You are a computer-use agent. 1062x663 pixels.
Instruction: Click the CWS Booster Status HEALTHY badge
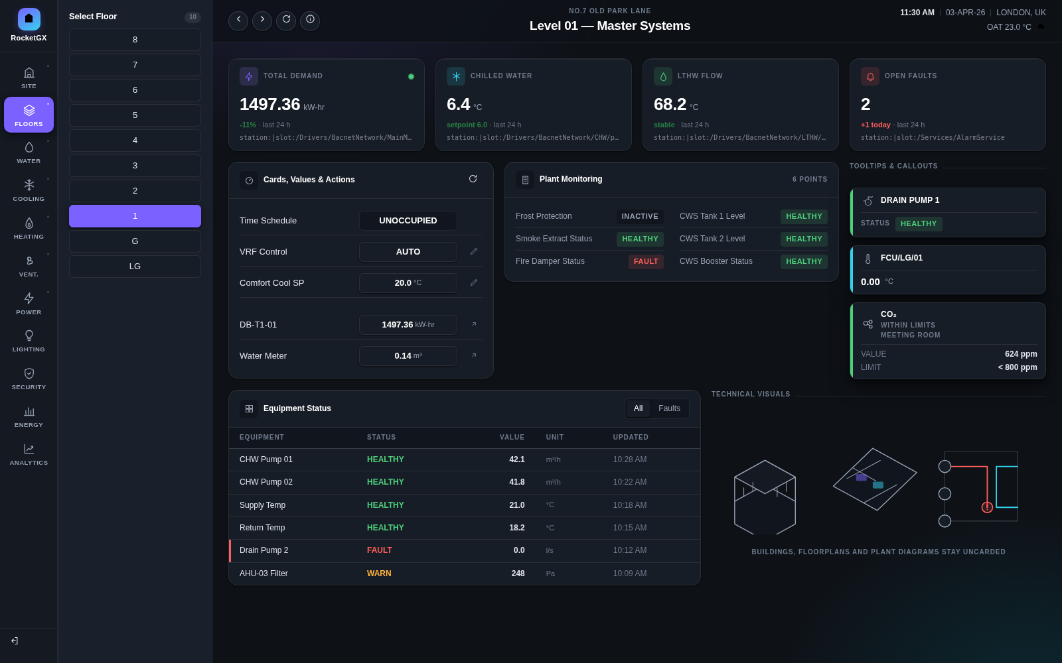pyautogui.click(x=804, y=262)
